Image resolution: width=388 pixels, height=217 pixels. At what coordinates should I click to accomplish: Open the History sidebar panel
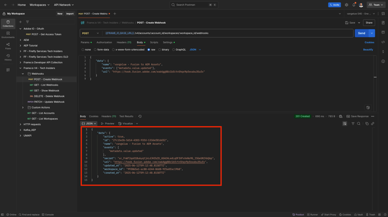coord(8,57)
